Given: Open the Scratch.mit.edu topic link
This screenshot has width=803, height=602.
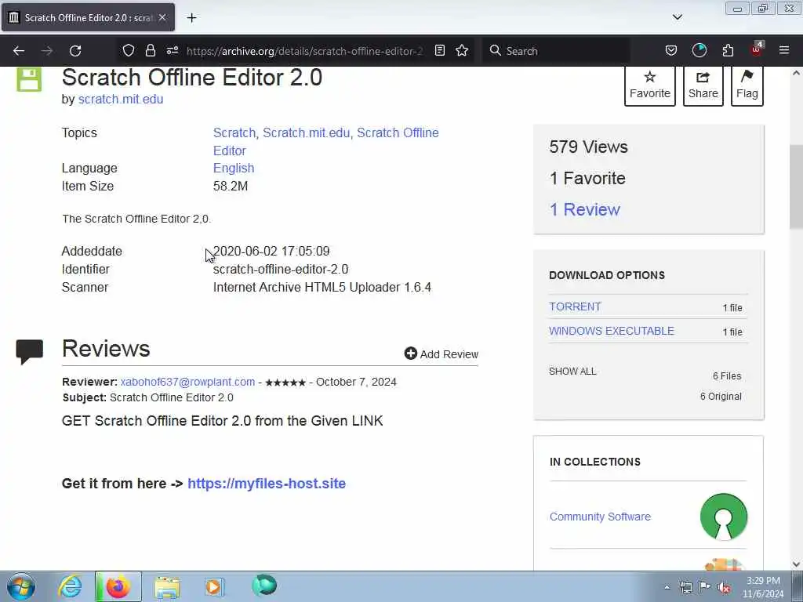Looking at the screenshot, I should tap(307, 133).
